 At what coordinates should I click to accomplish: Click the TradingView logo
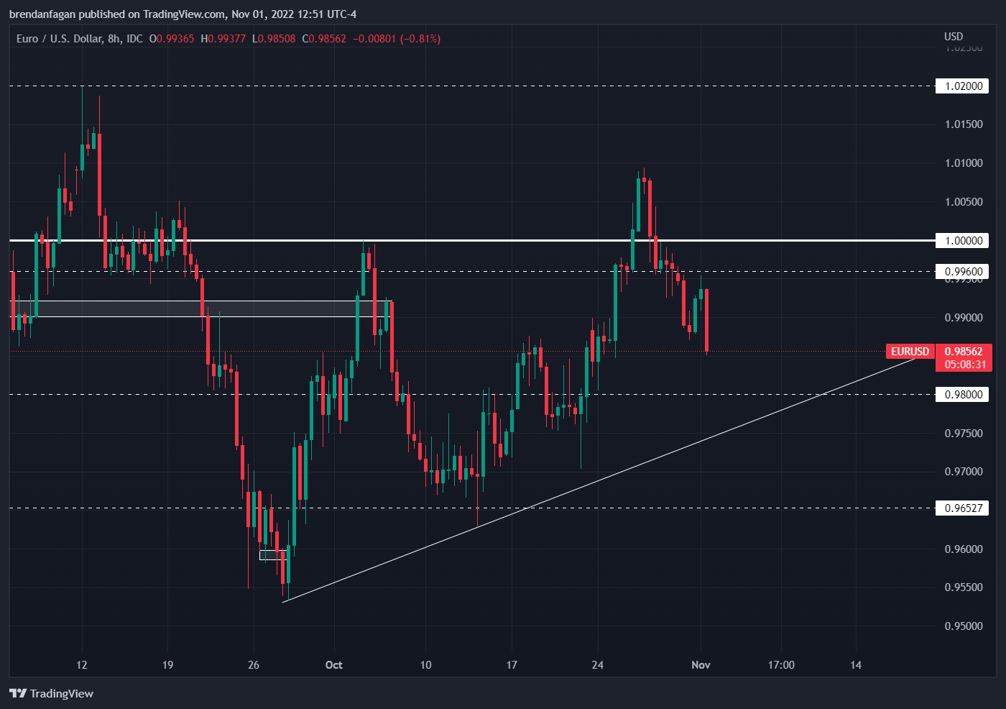coord(51,693)
